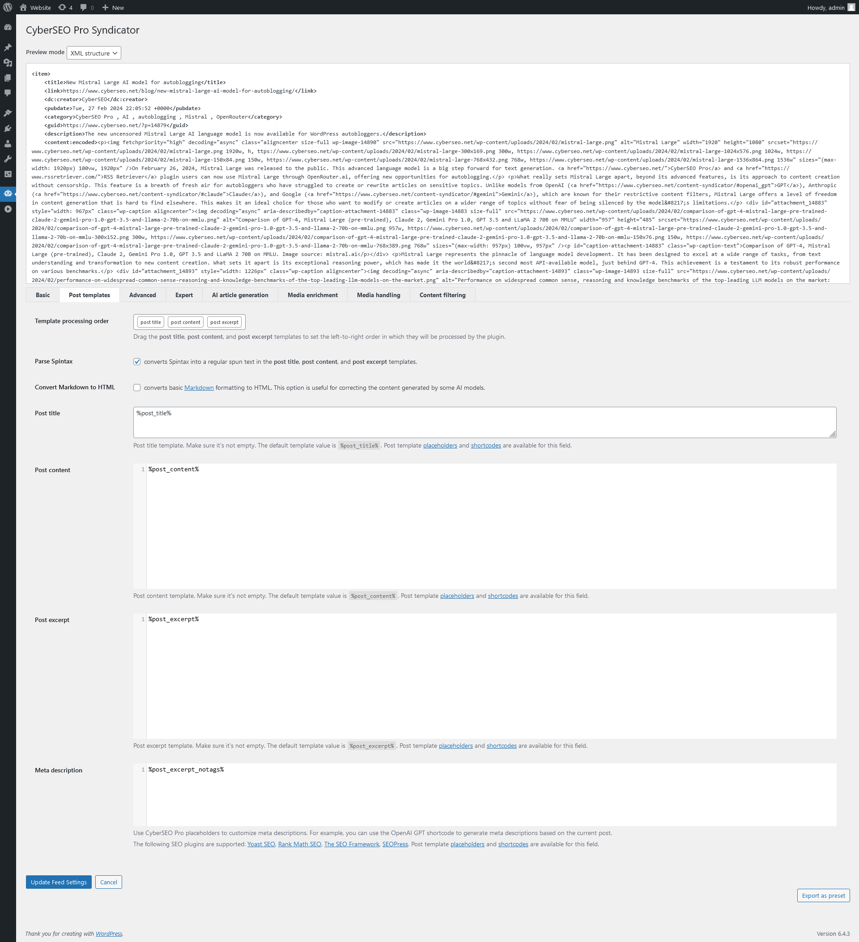Click the placeholders link under Post content

click(456, 596)
